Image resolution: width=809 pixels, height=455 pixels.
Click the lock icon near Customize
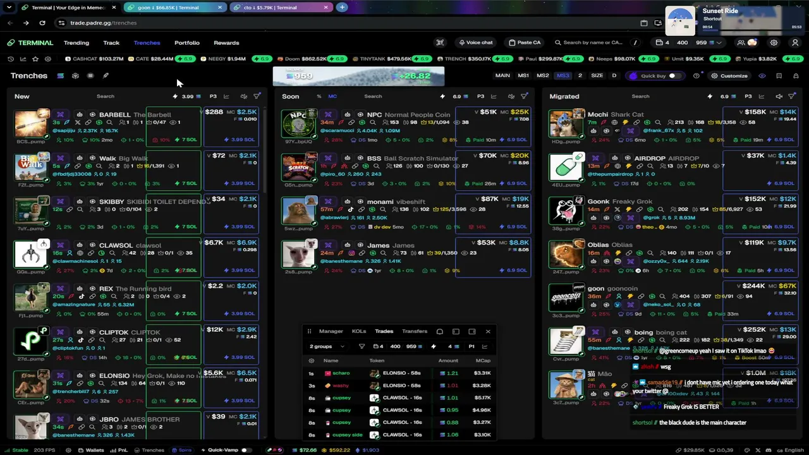[795, 76]
